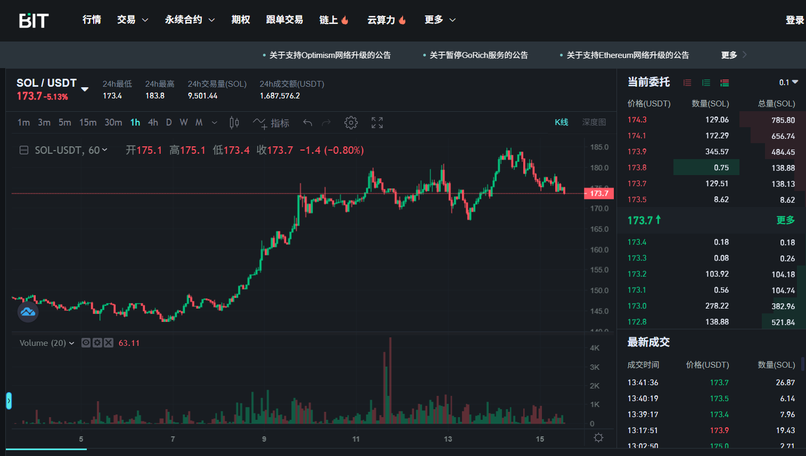The height and width of the screenshot is (456, 806).
Task: Show buy orders only in order book
Action: click(706, 83)
